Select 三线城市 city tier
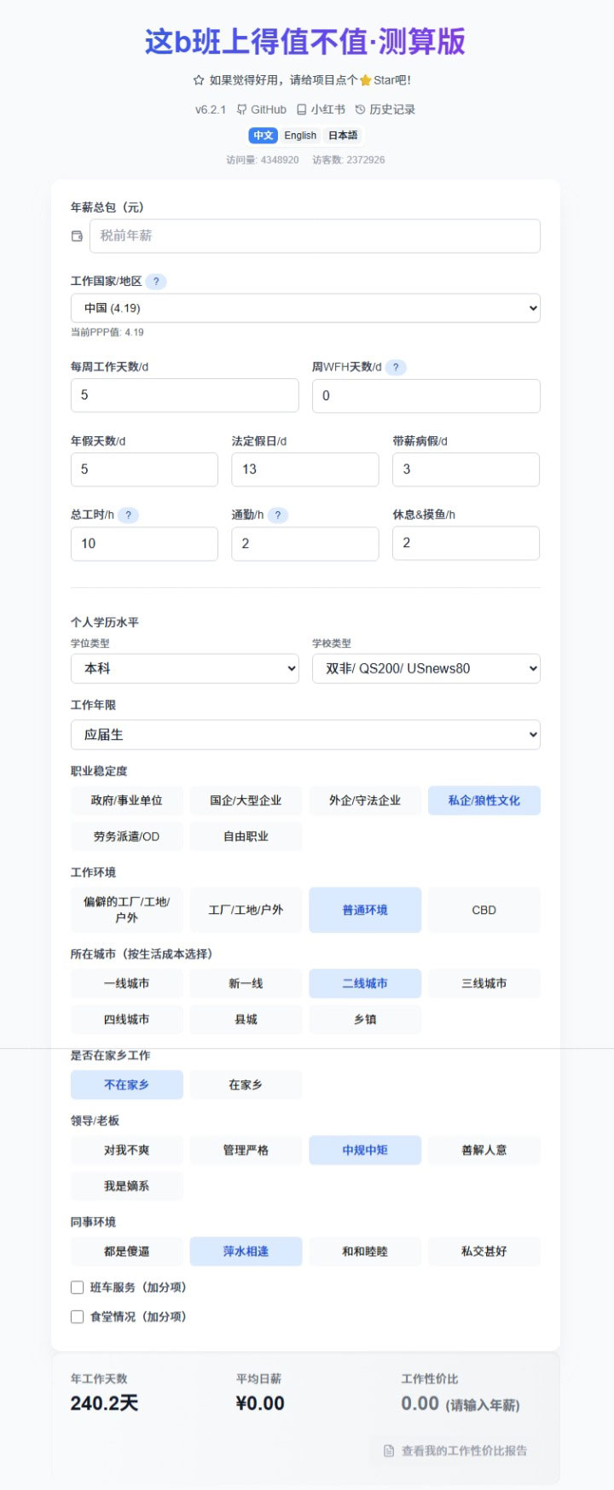 pos(484,983)
